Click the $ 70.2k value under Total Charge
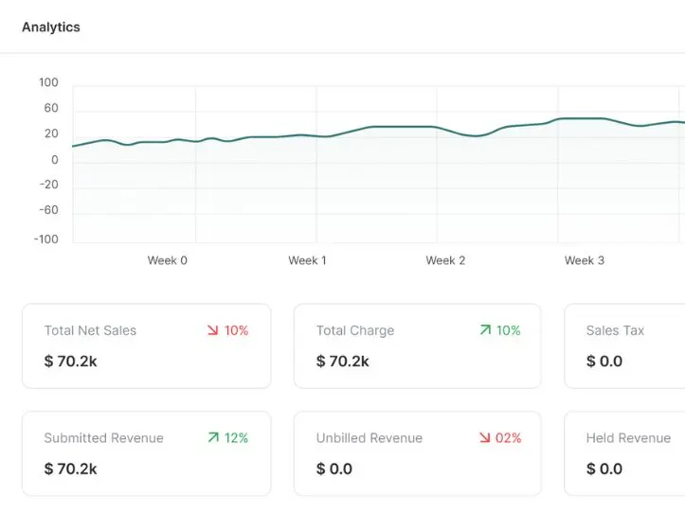This screenshot has height=513, width=685. point(343,361)
